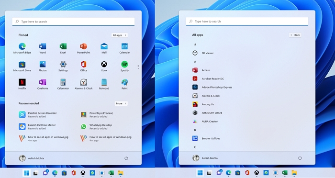Open the pinned Microsoft Edge app
This screenshot has height=178, width=335.
22,48
